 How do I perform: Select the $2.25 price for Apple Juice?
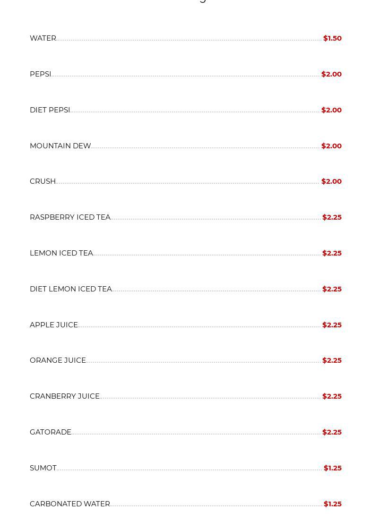pyautogui.click(x=332, y=325)
